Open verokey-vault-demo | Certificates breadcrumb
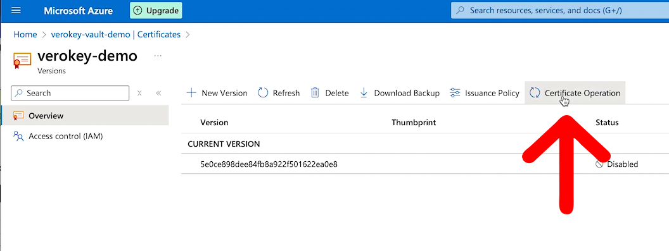The image size is (669, 251). [x=116, y=35]
